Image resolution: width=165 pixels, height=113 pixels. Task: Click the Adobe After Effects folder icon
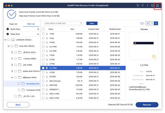20,71
